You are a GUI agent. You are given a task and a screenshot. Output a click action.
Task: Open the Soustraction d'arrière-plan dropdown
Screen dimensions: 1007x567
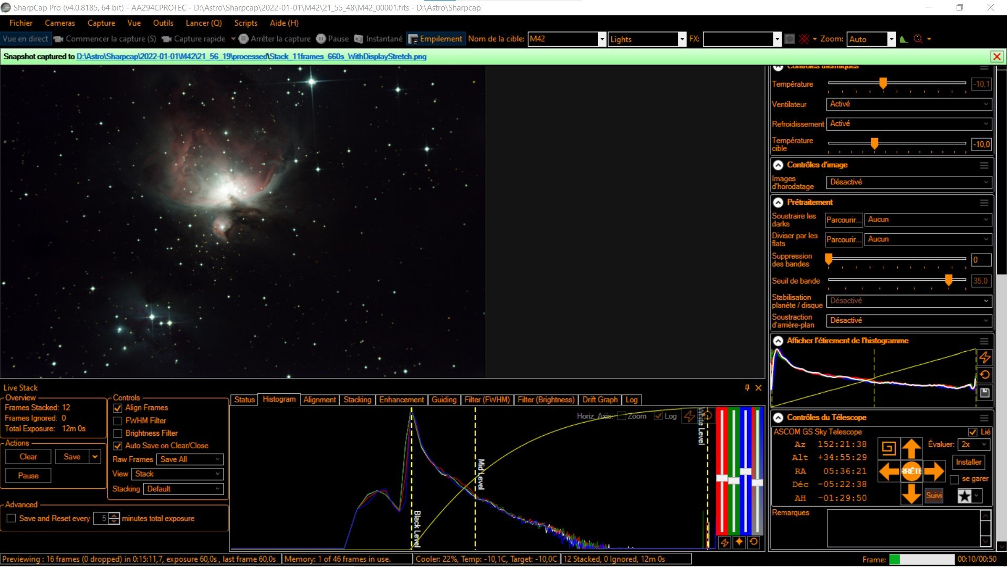(909, 320)
